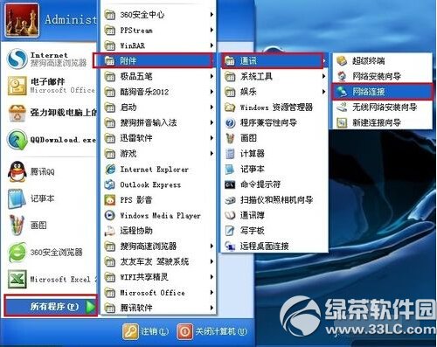437x347 pixels.
Task: Click the 关闭计算机 shutdown button
Action: pos(212,331)
